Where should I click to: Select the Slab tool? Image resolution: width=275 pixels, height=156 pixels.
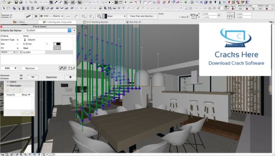coord(47,8)
